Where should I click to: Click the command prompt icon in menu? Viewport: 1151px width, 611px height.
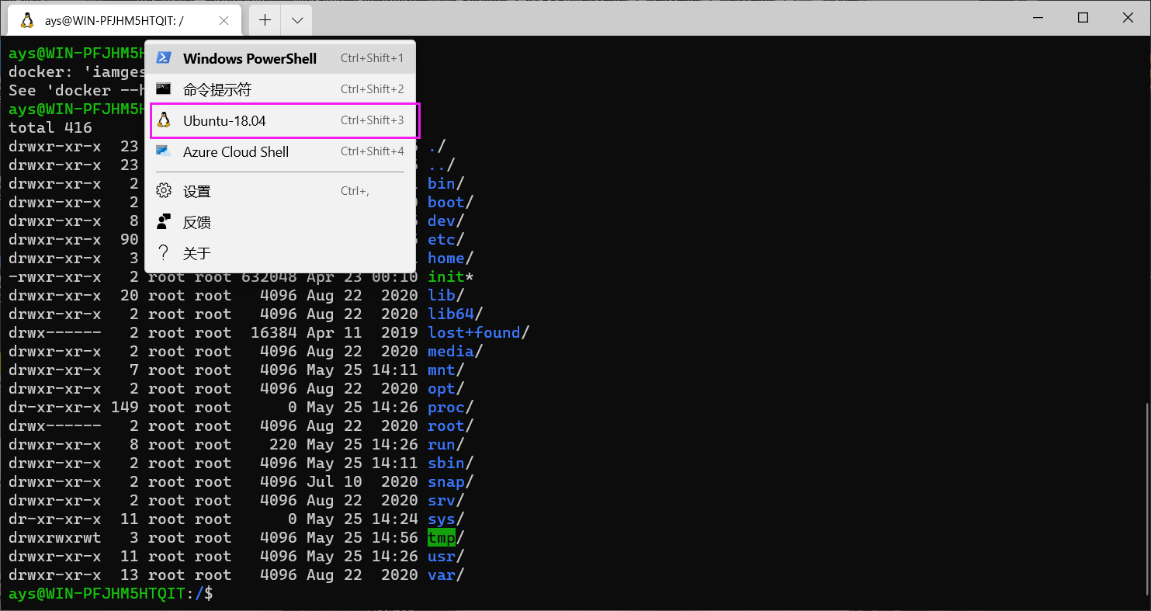tap(164, 89)
